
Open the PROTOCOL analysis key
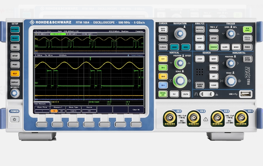(200, 30)
